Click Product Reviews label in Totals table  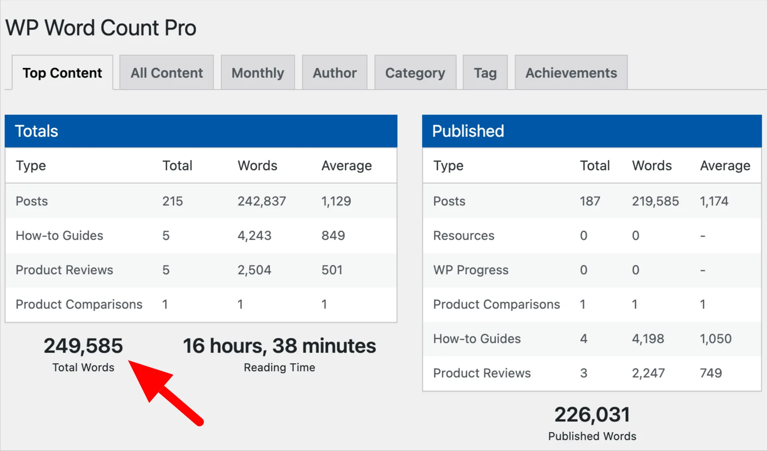coord(64,270)
